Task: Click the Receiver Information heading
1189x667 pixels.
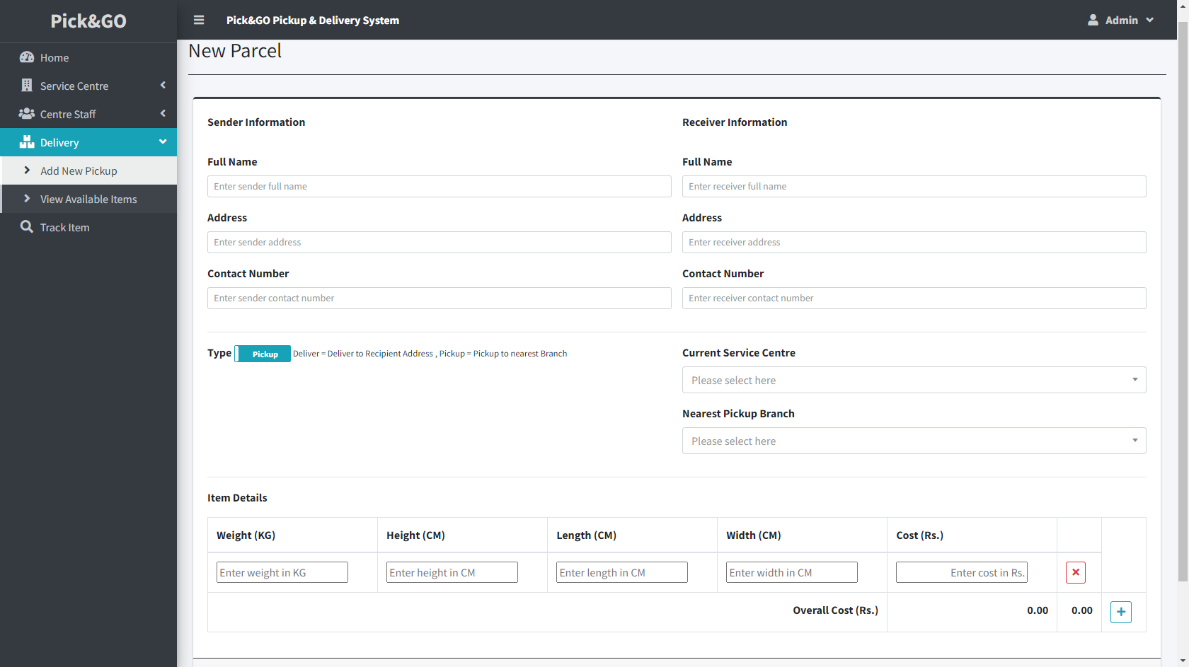Action: pyautogui.click(x=735, y=122)
